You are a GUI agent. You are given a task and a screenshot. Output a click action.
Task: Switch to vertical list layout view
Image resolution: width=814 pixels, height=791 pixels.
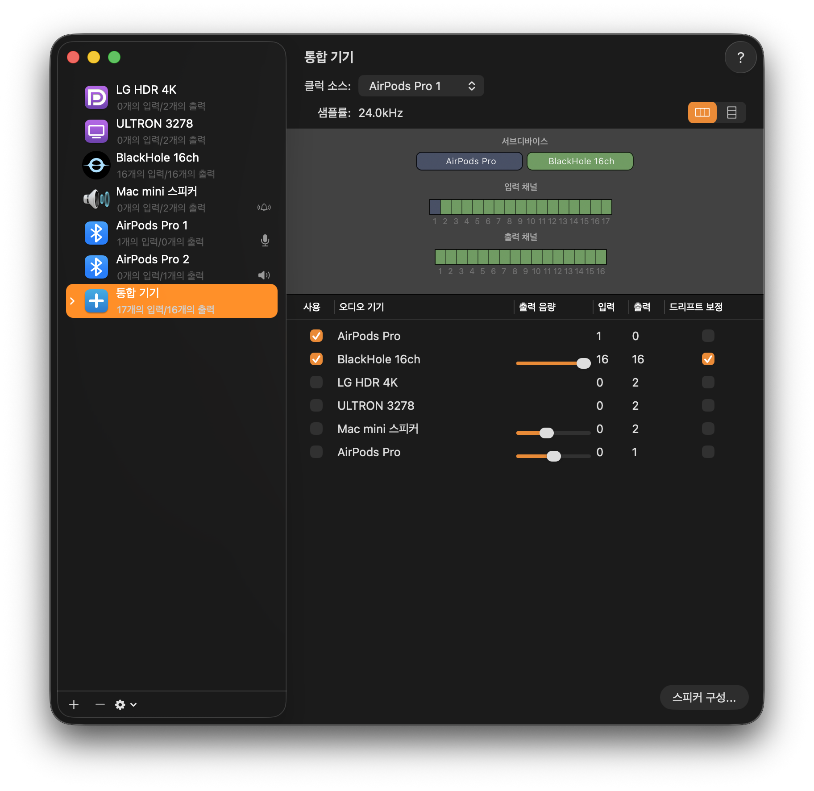click(731, 112)
